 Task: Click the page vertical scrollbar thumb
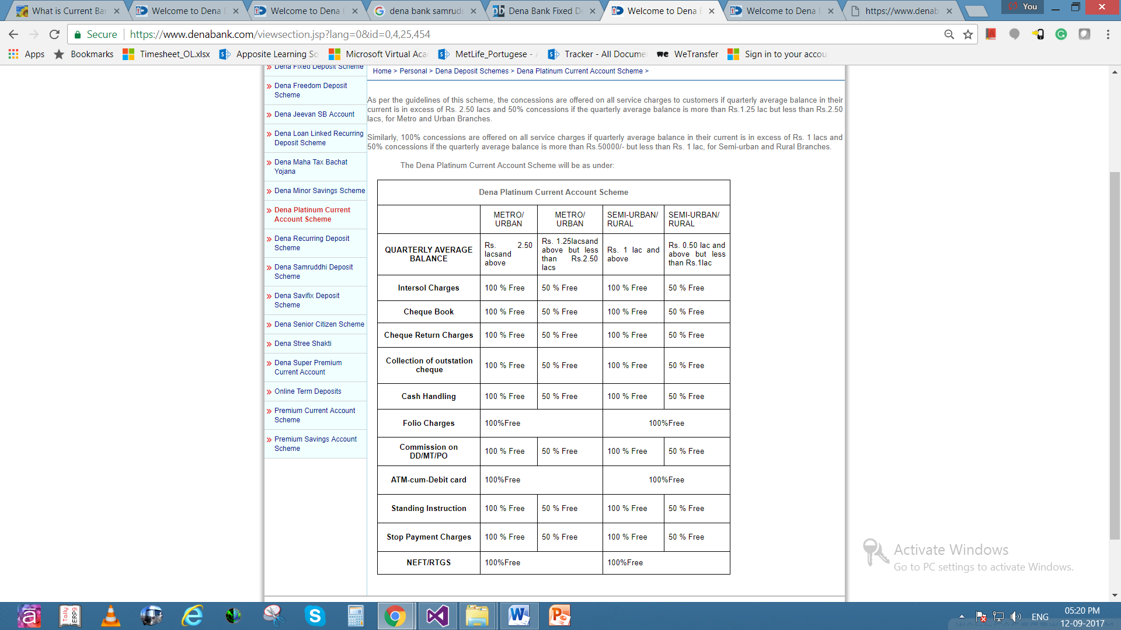pyautogui.click(x=1115, y=356)
